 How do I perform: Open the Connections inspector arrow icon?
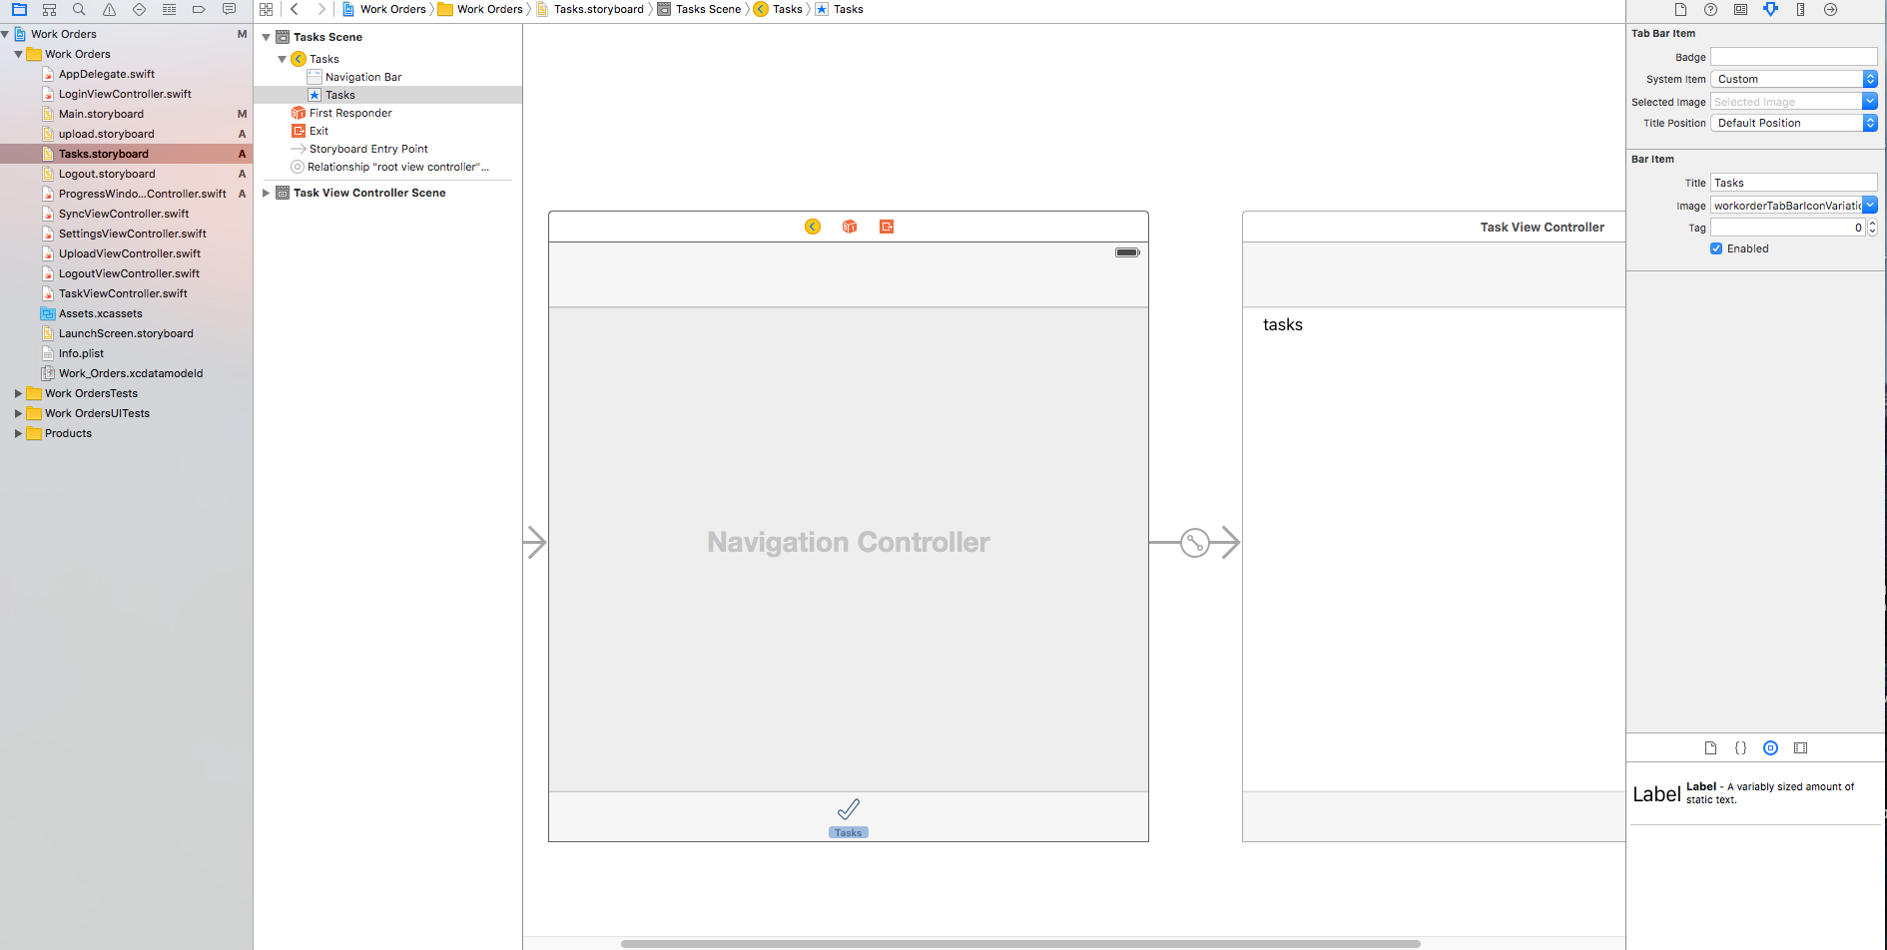tap(1831, 9)
